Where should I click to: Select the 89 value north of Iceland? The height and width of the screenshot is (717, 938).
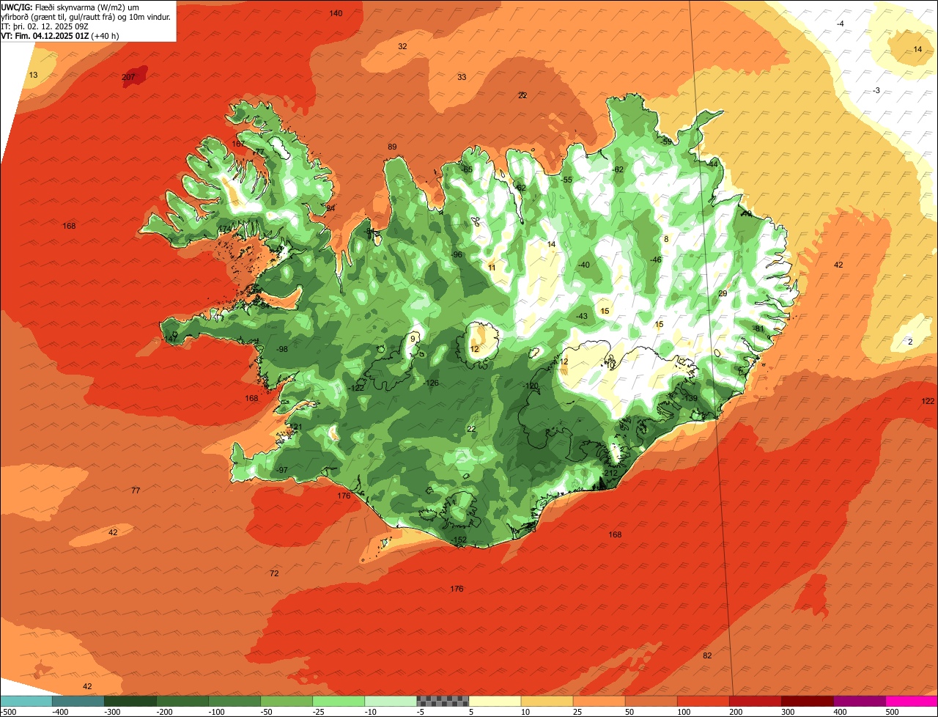pyautogui.click(x=392, y=147)
